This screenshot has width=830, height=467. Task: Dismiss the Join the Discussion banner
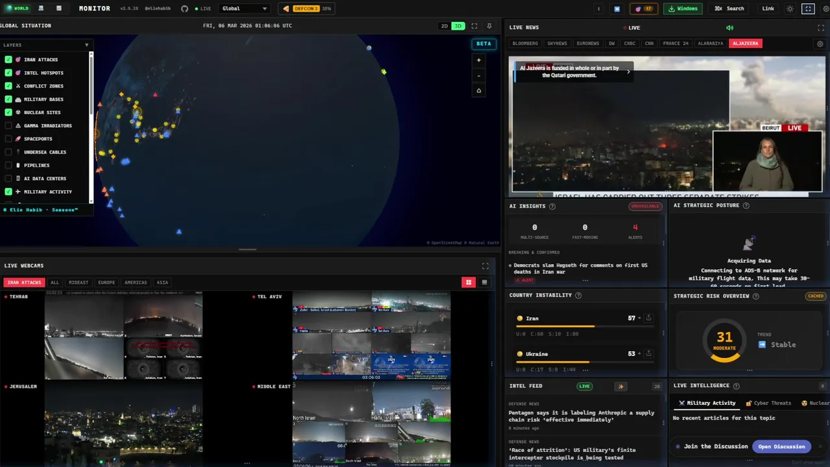click(x=820, y=446)
